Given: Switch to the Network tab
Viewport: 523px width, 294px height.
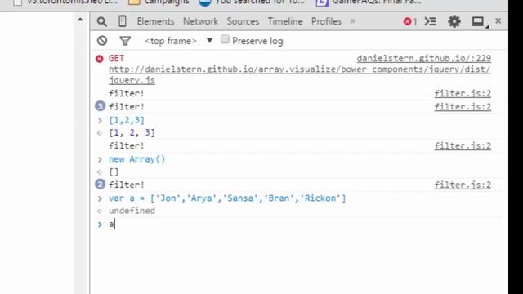Looking at the screenshot, I should coord(200,21).
